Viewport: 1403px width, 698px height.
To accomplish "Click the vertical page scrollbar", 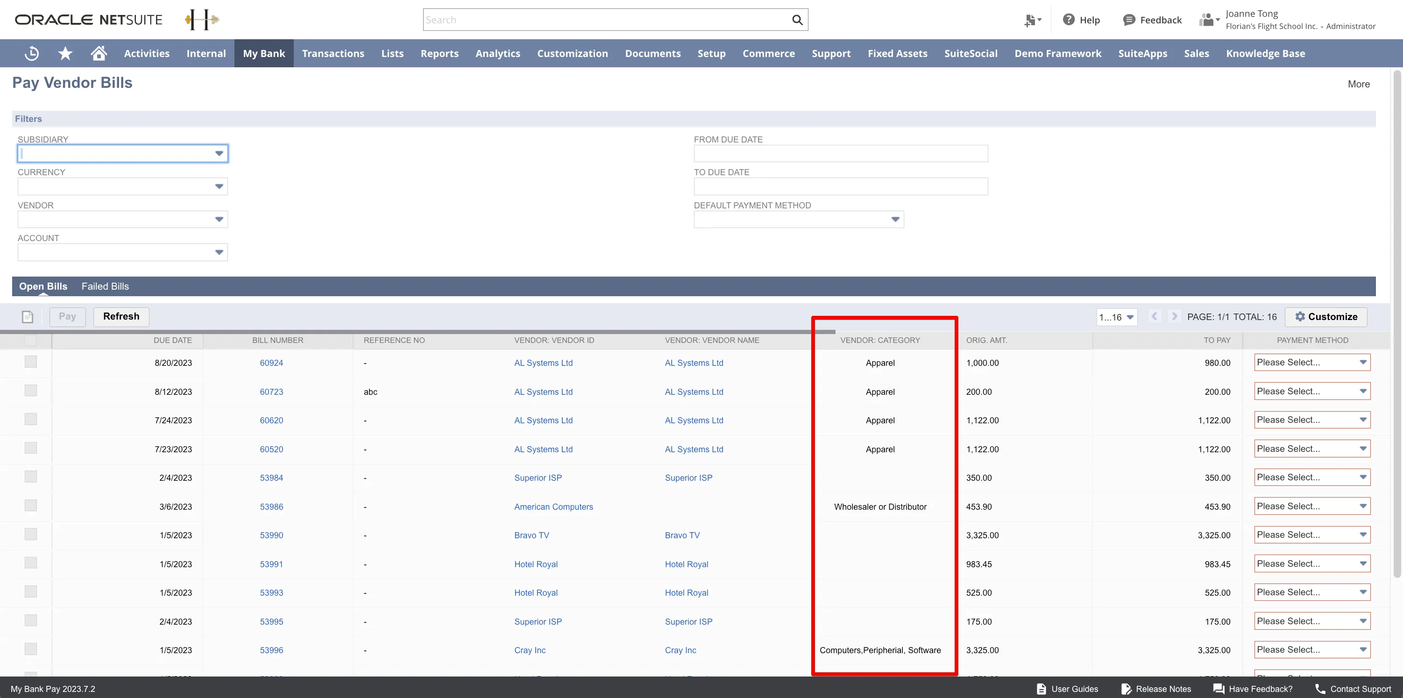I will (x=1397, y=324).
